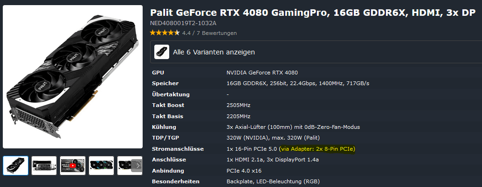Open the 4.4 / 7 Bewertungen link

coord(209,33)
